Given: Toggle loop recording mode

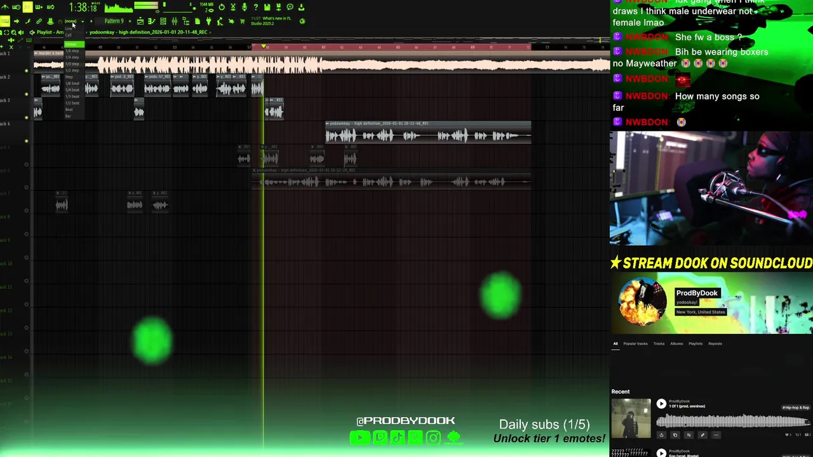Looking at the screenshot, I should tap(51, 7).
